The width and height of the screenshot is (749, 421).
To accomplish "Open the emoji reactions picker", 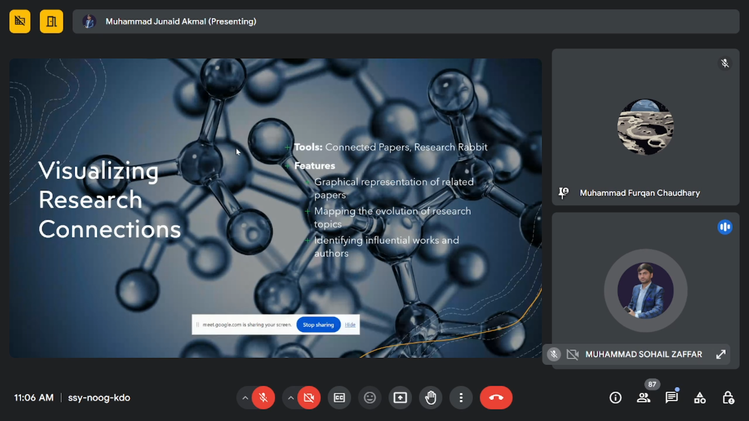I will 370,398.
